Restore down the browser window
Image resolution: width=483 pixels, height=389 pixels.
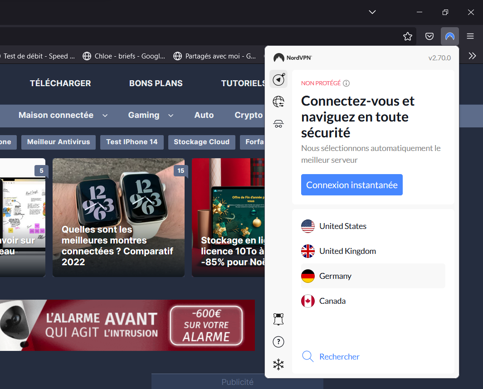(445, 12)
